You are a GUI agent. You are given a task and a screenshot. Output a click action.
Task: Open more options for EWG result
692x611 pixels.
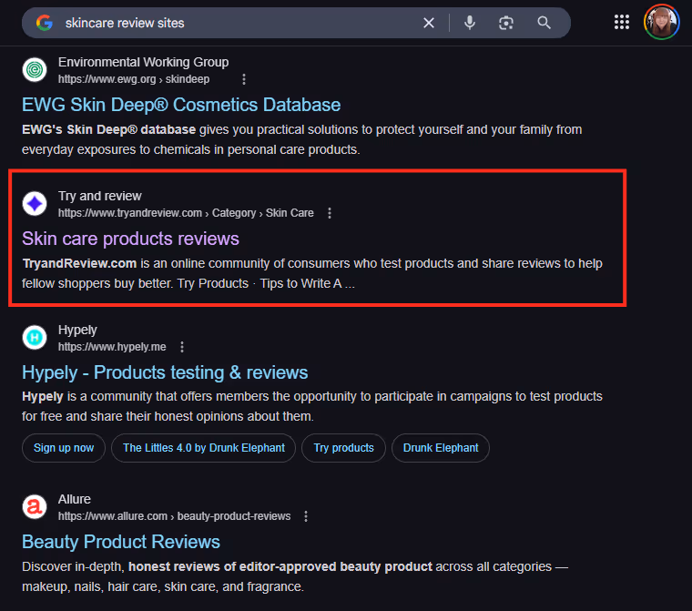pyautogui.click(x=244, y=79)
